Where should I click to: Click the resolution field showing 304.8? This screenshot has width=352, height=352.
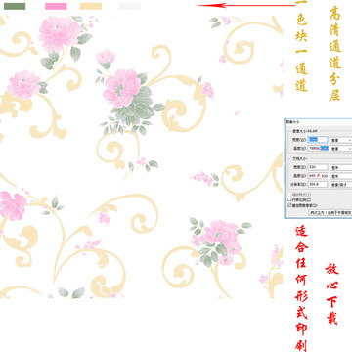[318, 184]
